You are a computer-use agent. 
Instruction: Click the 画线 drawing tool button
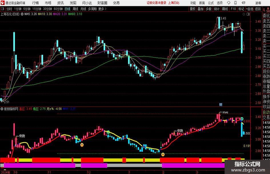(x=225, y=9)
